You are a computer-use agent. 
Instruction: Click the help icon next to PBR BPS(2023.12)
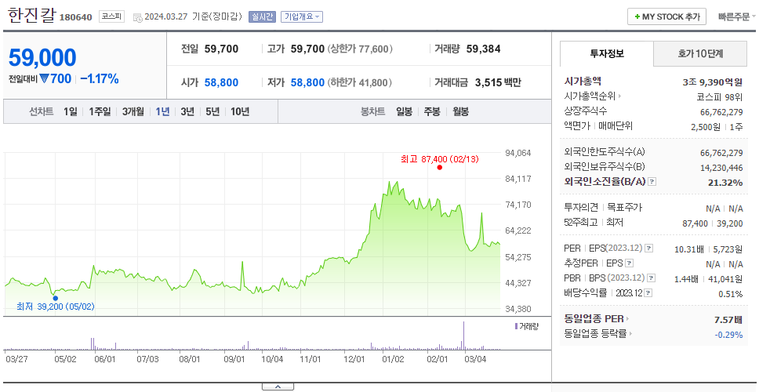point(652,278)
